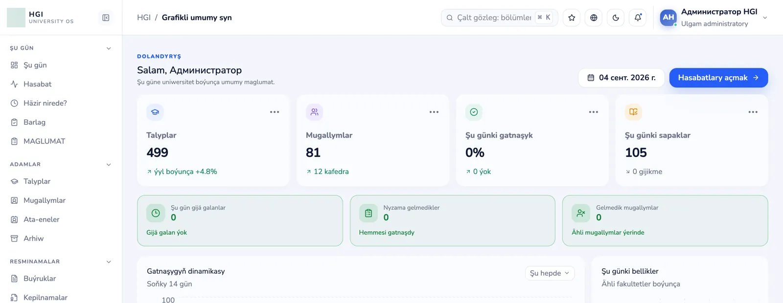Click the absent-user icon in Gelmedik mugallymlar
783x303 pixels.
point(581,213)
